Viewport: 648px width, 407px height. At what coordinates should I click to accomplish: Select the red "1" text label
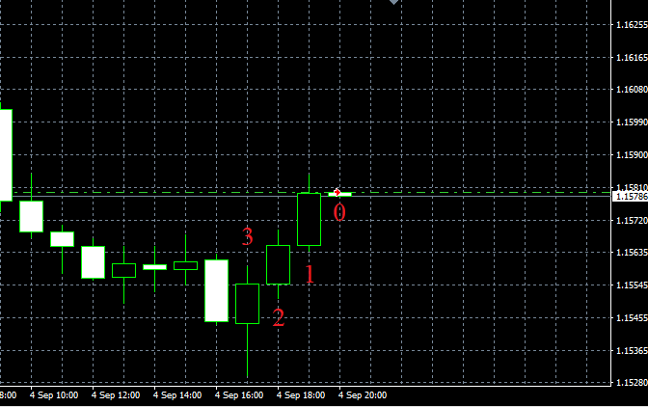(x=310, y=275)
